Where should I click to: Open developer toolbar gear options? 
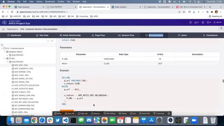(x=169, y=113)
